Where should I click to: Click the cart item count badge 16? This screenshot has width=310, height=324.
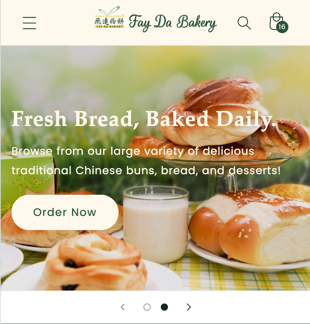pyautogui.click(x=282, y=27)
